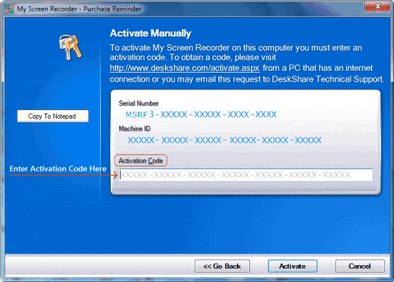Click the Copy To Notepad button
The width and height of the screenshot is (394, 282).
53,116
